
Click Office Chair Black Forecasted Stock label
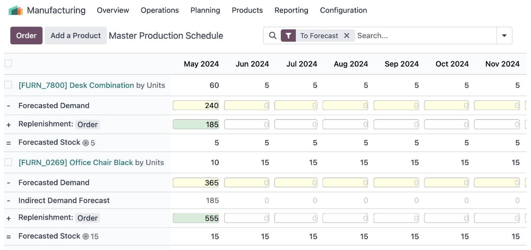[49, 236]
